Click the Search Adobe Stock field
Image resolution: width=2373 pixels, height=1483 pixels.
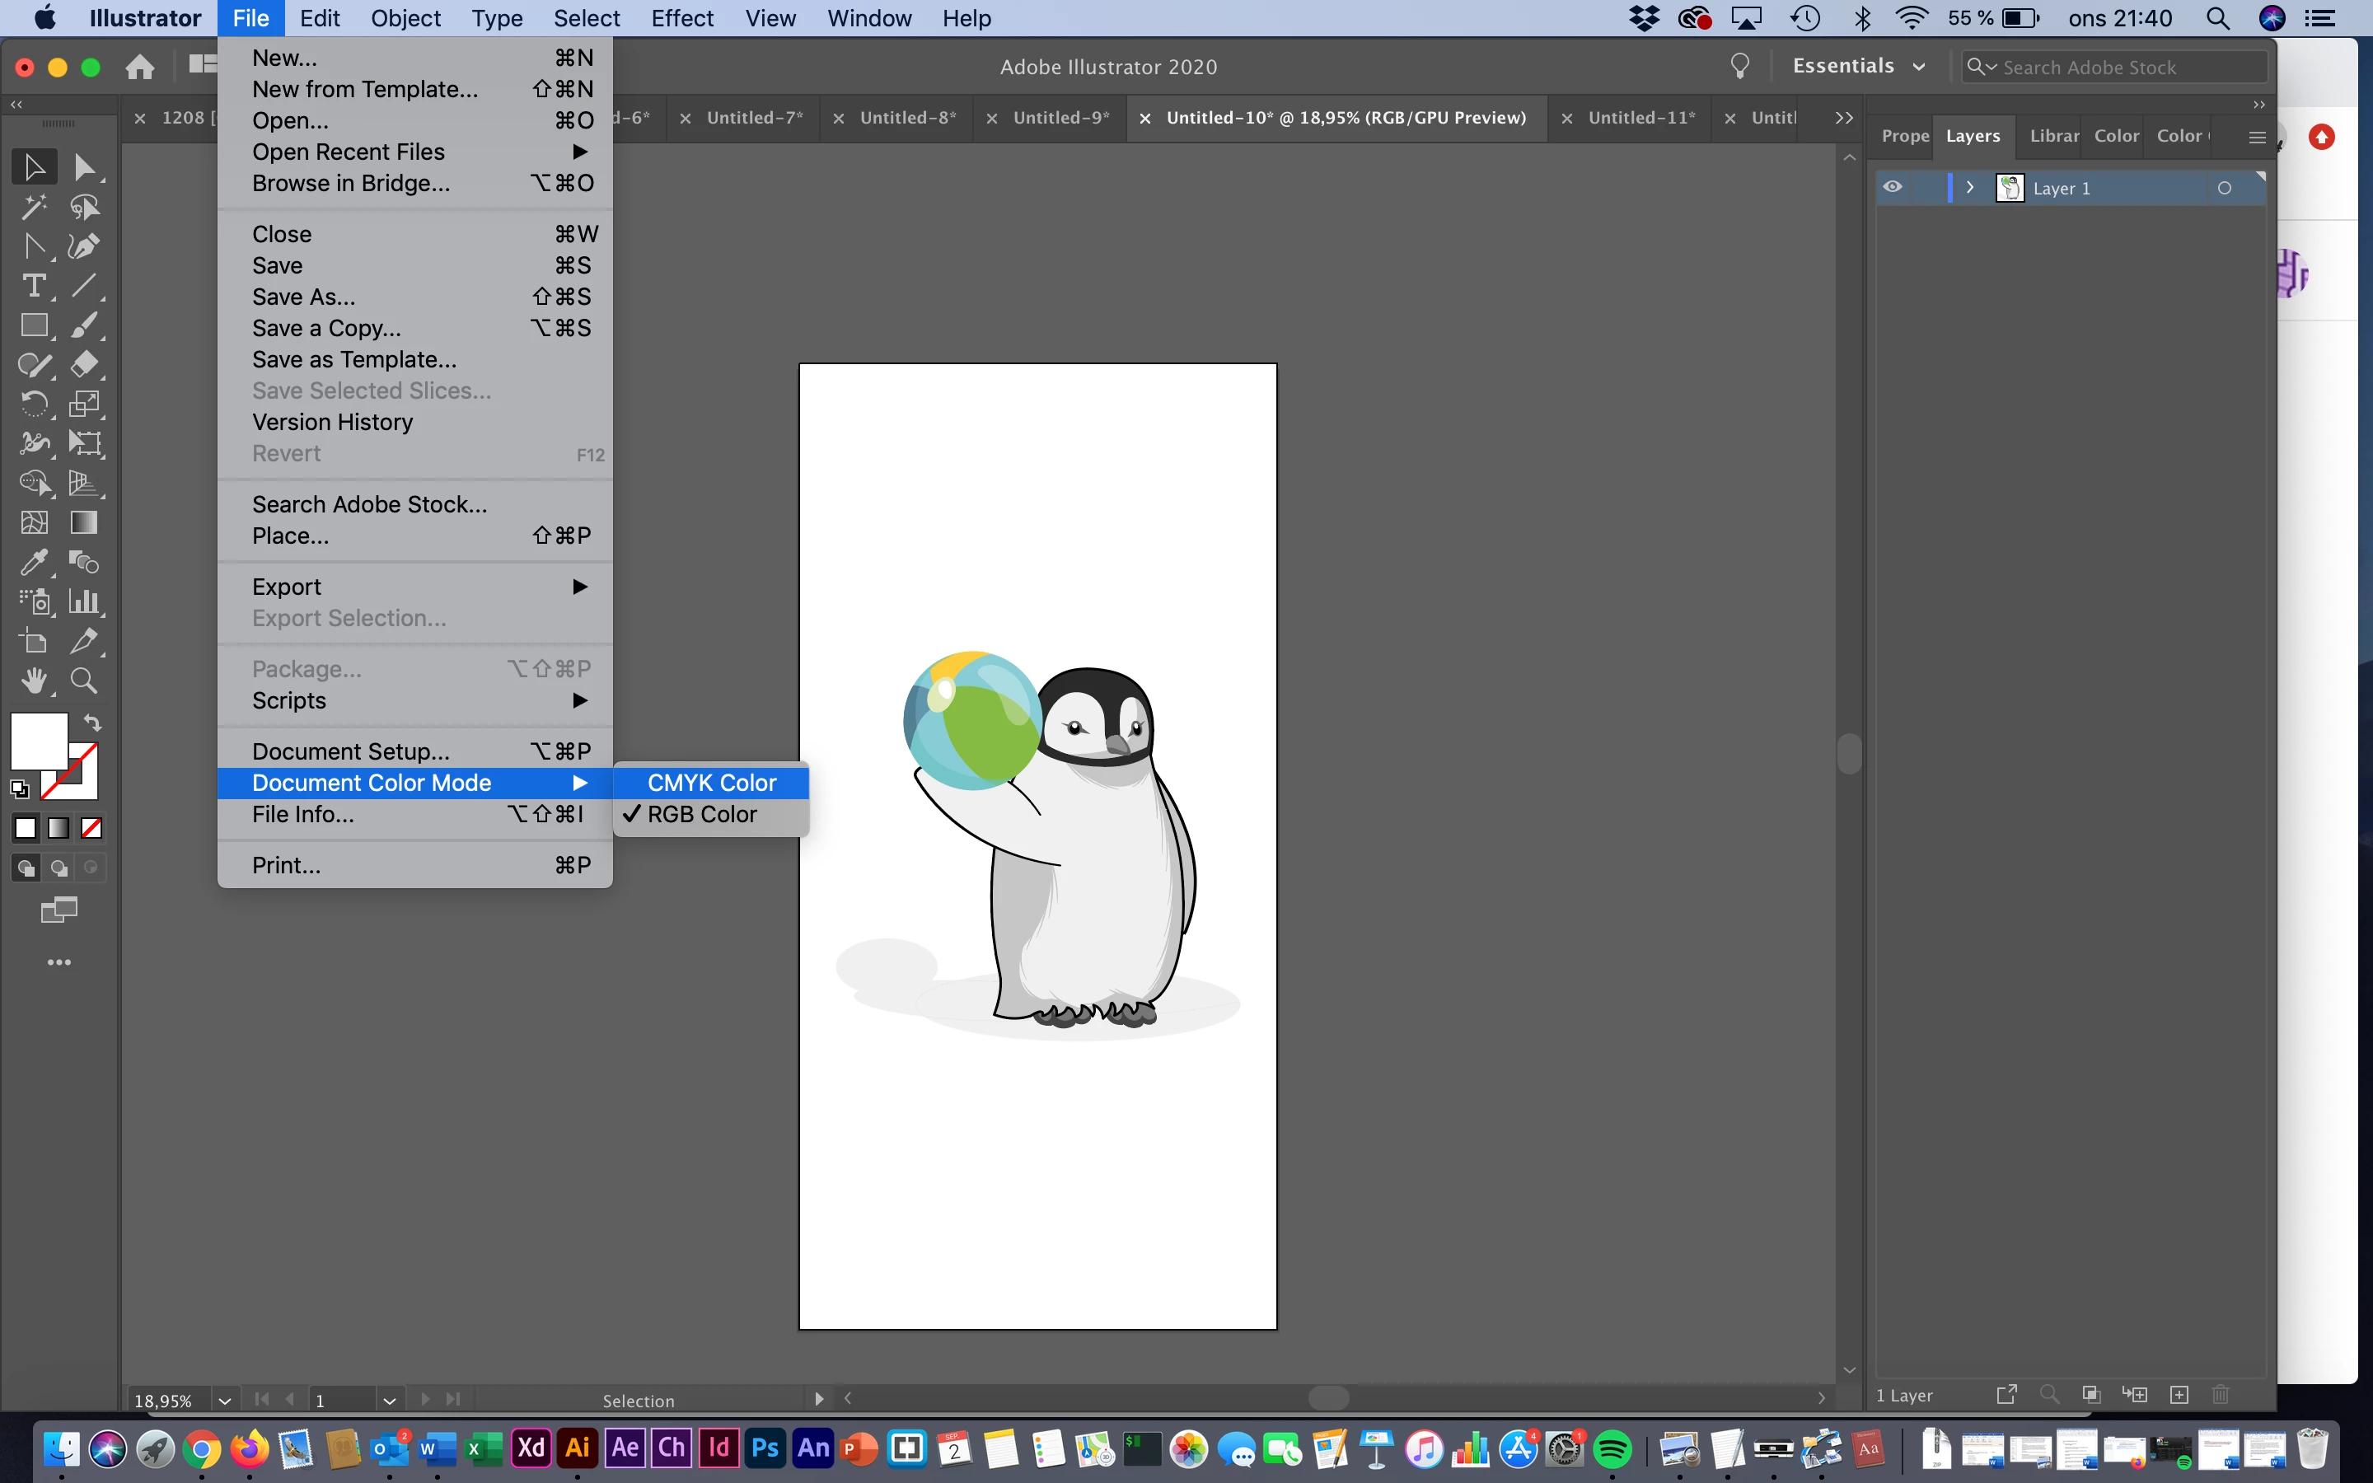[x=2118, y=67]
